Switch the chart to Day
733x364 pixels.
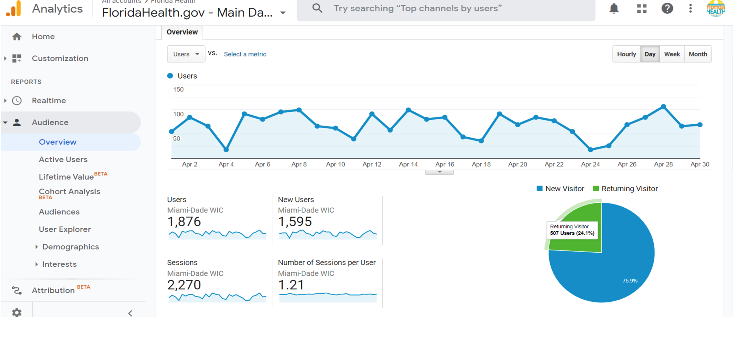[x=650, y=54]
